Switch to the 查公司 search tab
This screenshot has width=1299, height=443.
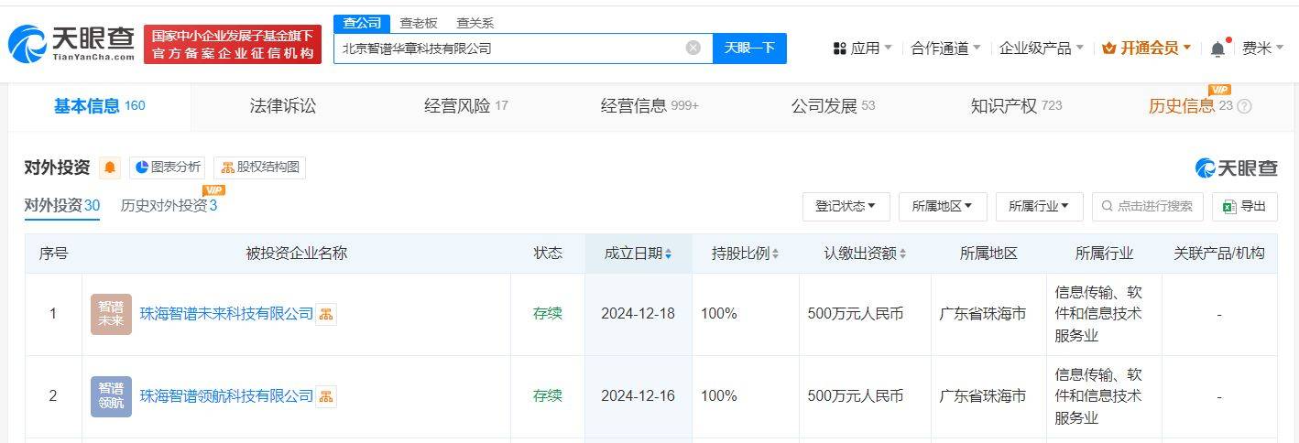tap(362, 23)
